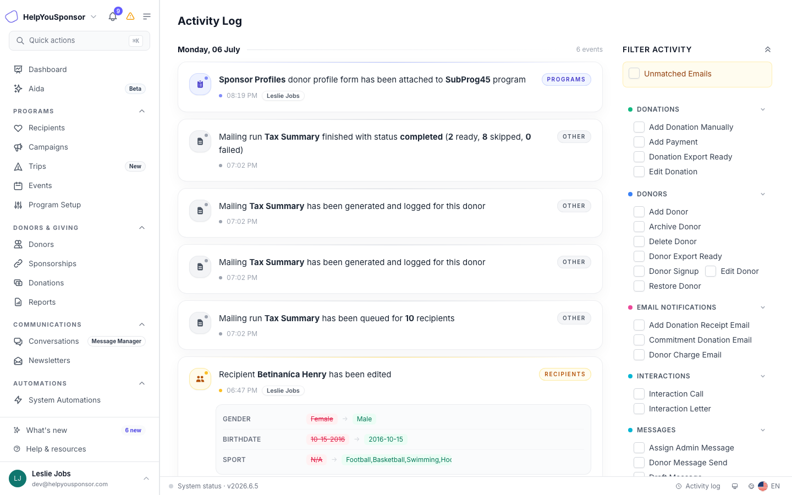Click the Activity log footer link

tap(698, 486)
